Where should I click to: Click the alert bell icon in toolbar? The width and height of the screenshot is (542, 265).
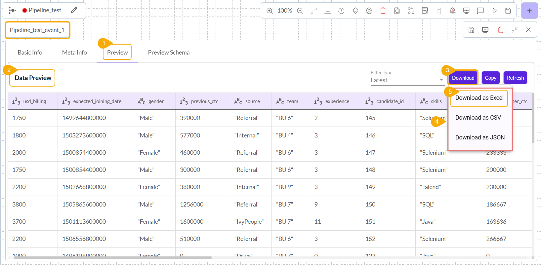pos(452,11)
